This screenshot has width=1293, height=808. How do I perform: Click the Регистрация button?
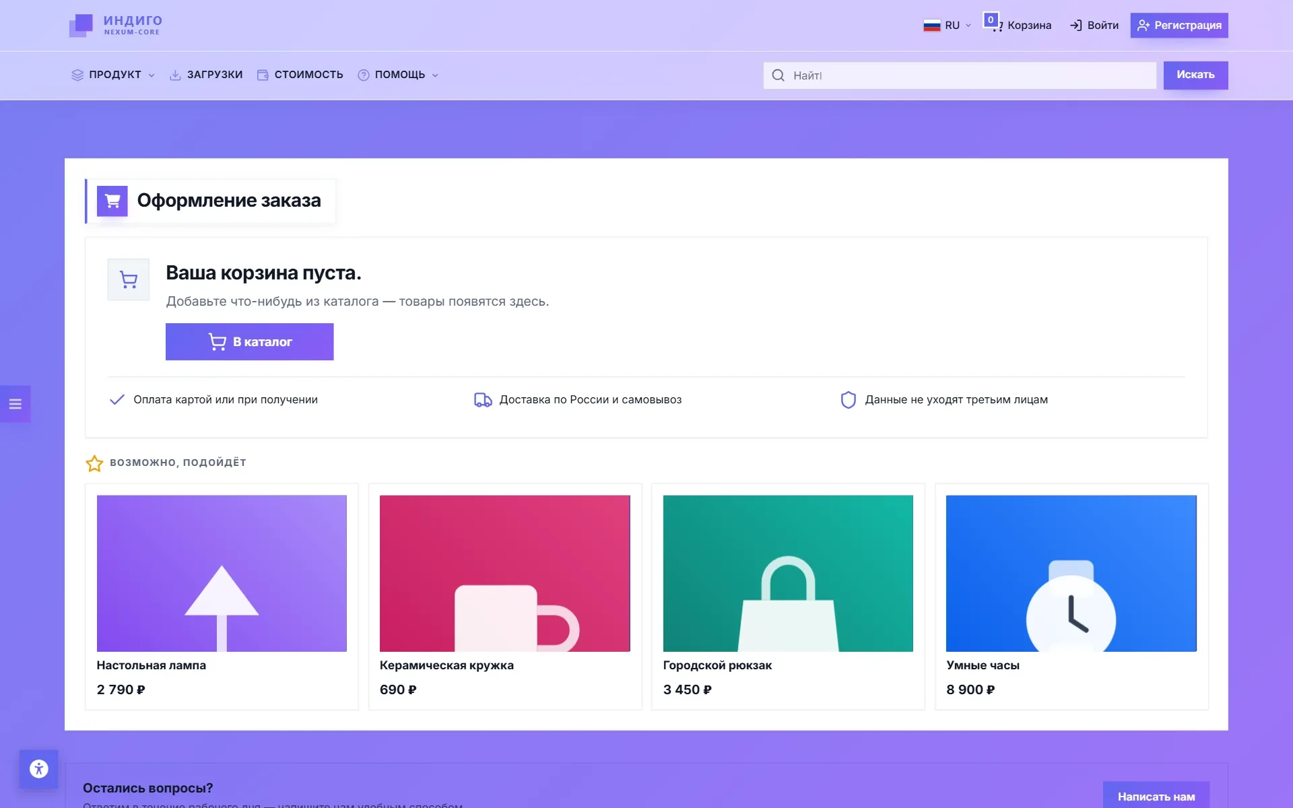[x=1179, y=26]
